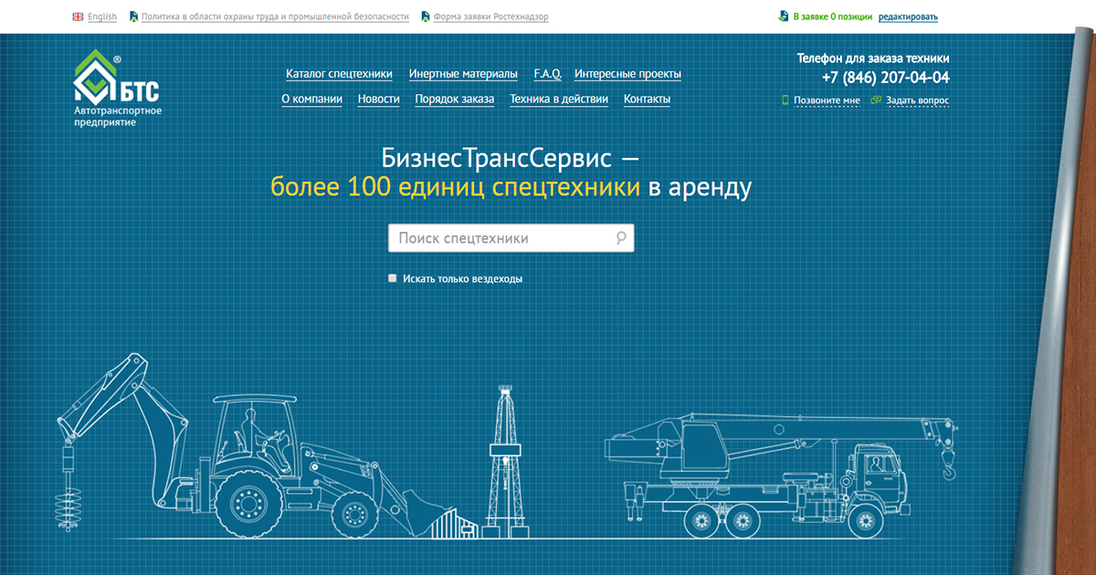This screenshot has height=575, width=1096.
Task: Click the order list icon beside В заявке
Action: tap(783, 16)
